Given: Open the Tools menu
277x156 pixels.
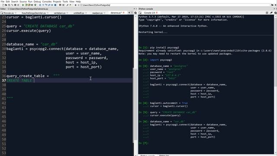Looking at the screenshot, I should coord(65,2).
